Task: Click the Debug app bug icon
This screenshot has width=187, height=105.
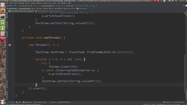Action: [x=59, y=6]
